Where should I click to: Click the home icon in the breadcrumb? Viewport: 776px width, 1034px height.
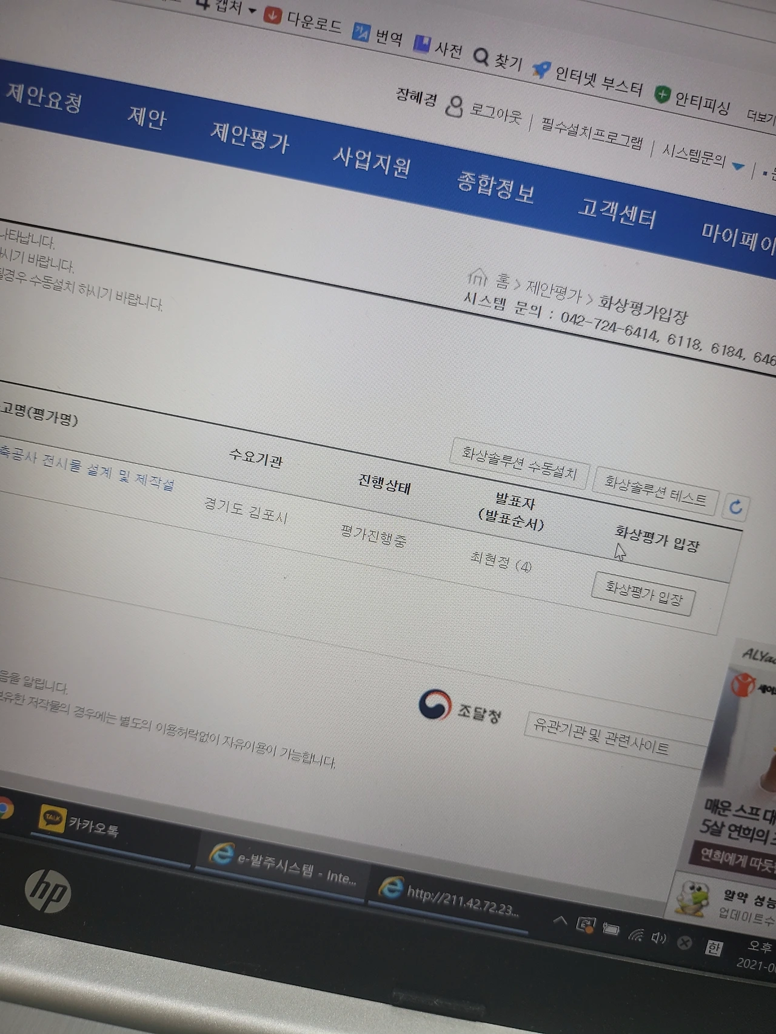coord(477,277)
